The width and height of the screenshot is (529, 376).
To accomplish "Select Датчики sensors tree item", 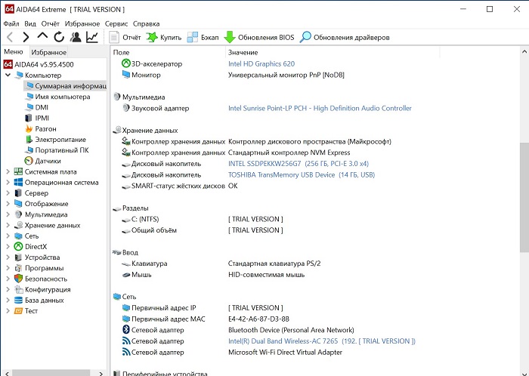I will coord(43,161).
